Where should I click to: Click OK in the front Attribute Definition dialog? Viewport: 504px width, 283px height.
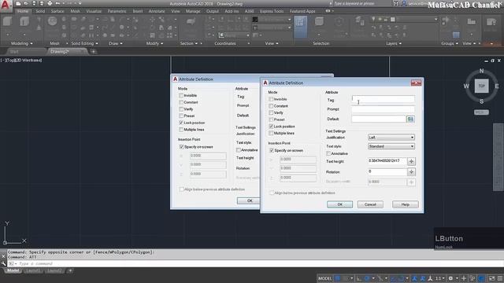point(339,204)
